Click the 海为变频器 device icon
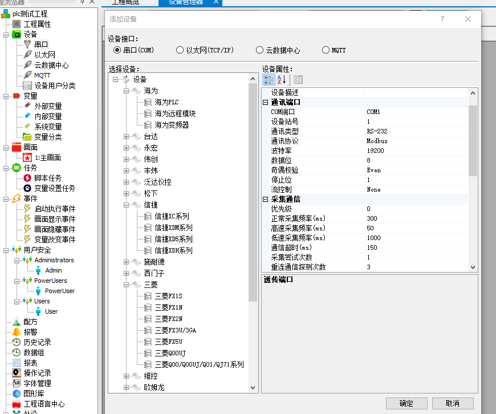The image size is (496, 414). 148,125
